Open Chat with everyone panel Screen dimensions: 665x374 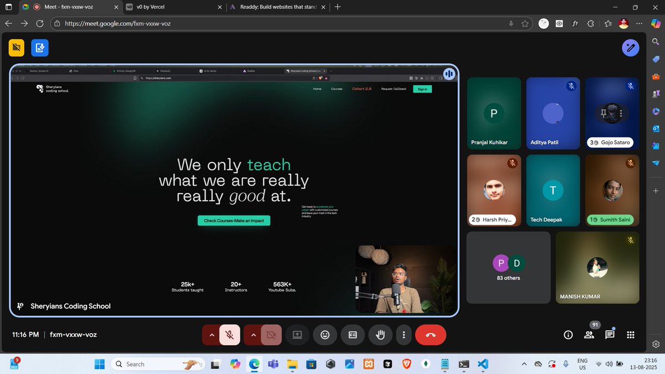point(610,335)
